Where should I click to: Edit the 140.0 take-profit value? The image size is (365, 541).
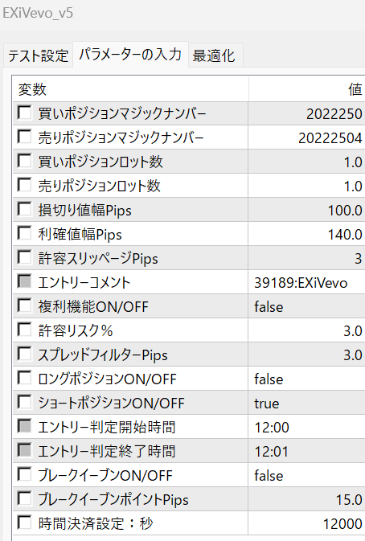(x=306, y=234)
